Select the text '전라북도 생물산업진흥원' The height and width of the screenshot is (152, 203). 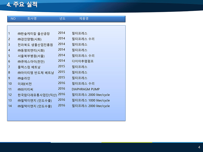coord(35,45)
